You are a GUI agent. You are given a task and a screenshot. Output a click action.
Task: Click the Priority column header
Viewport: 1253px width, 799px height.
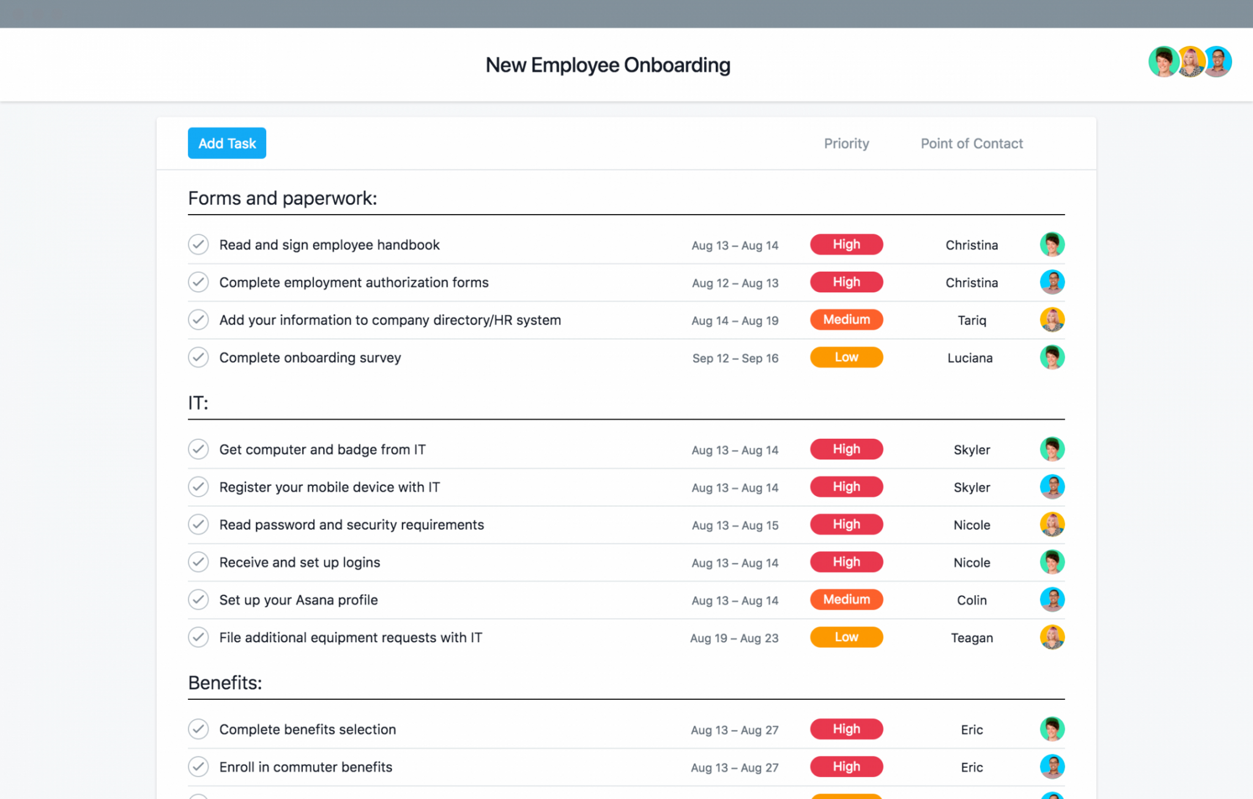pyautogui.click(x=846, y=143)
